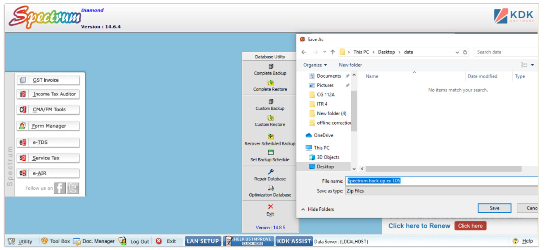Screen dimensions: 545x250
Task: Open Income Tax Auditor
Action: (x=48, y=94)
